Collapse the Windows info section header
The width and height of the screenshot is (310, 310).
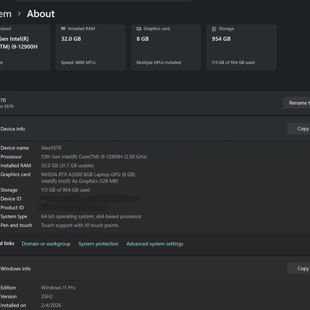click(x=155, y=268)
